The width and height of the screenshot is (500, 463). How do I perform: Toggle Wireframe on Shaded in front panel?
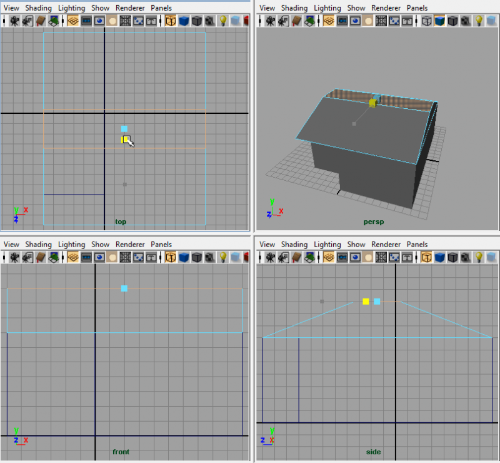pyautogui.click(x=197, y=257)
